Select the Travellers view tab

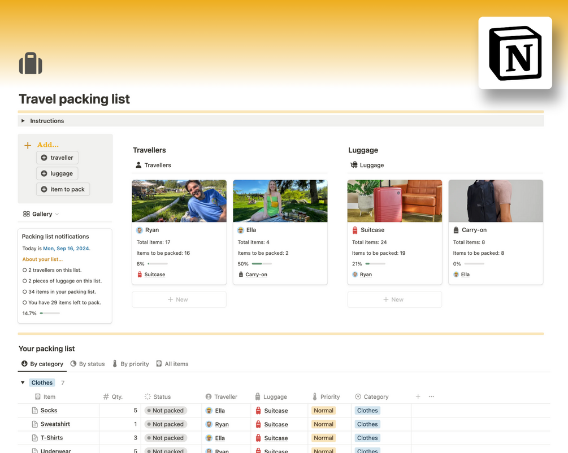click(153, 165)
